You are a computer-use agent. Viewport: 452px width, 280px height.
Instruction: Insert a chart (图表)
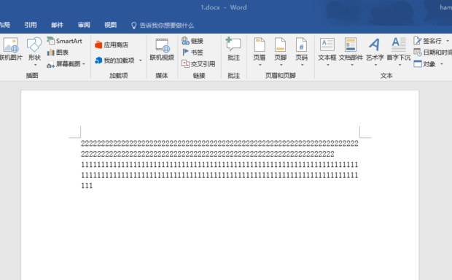(58, 52)
